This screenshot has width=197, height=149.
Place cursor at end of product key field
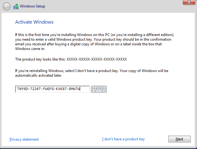pyautogui.click(x=84, y=89)
